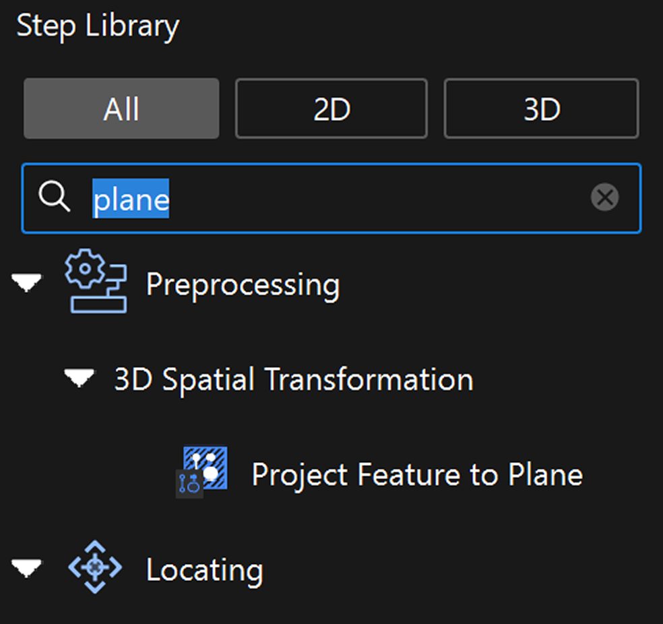This screenshot has height=624, width=663.
Task: Click the Locating category label
Action: 203,569
